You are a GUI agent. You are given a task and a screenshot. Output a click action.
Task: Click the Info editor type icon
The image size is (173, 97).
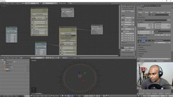[x=2, y=3]
